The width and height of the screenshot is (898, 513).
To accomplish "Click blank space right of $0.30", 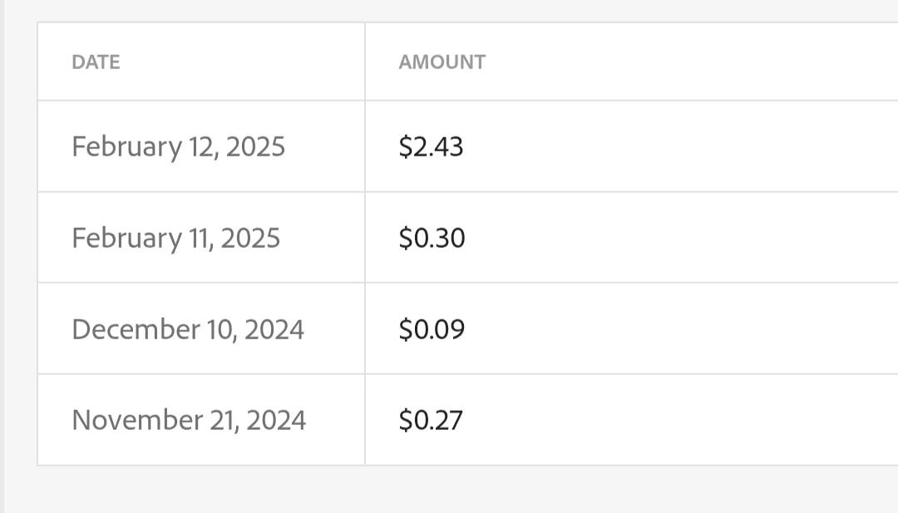I will (x=682, y=239).
